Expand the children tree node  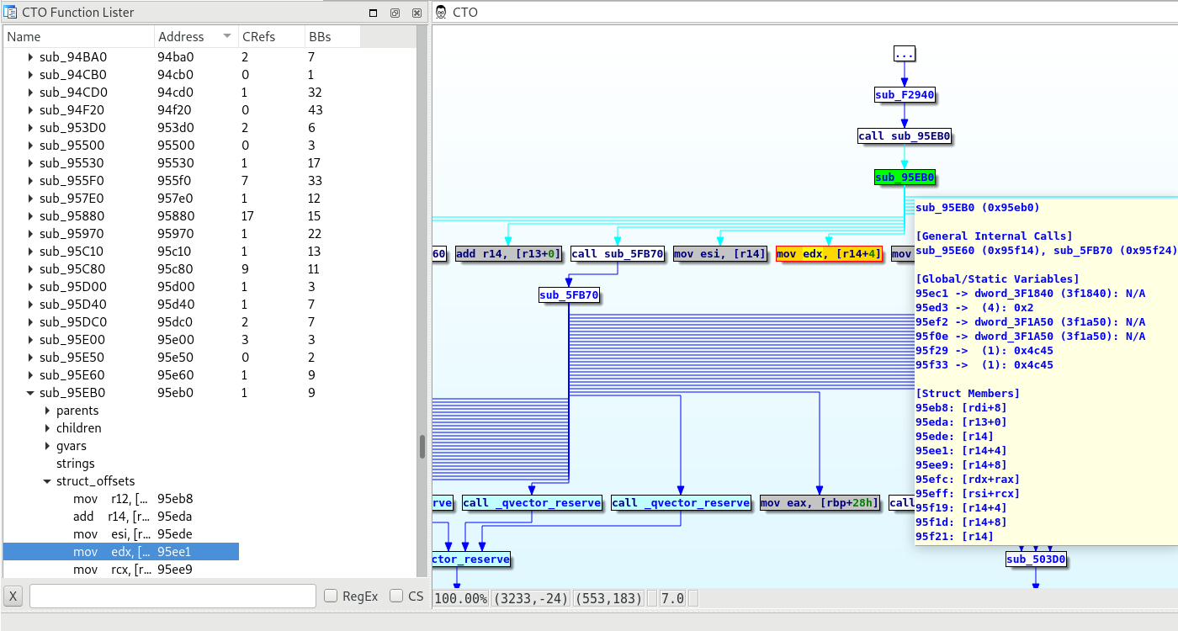[x=48, y=428]
